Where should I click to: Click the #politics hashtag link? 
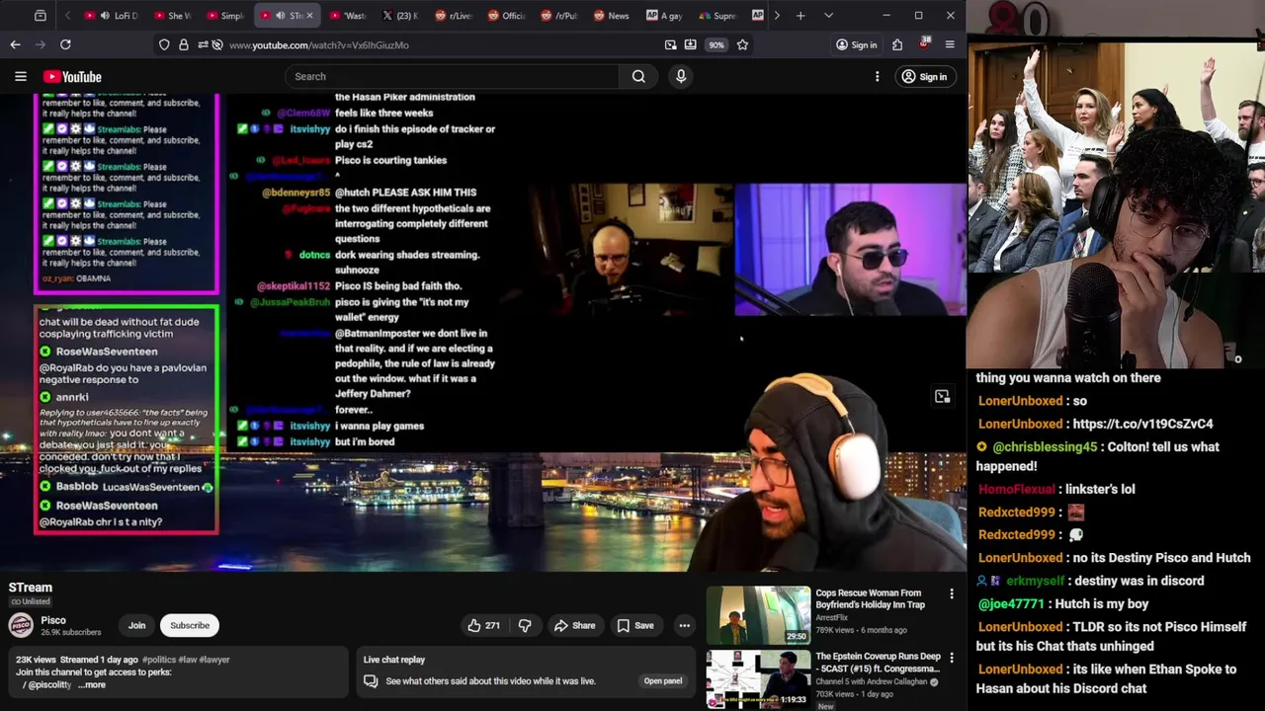tap(159, 660)
